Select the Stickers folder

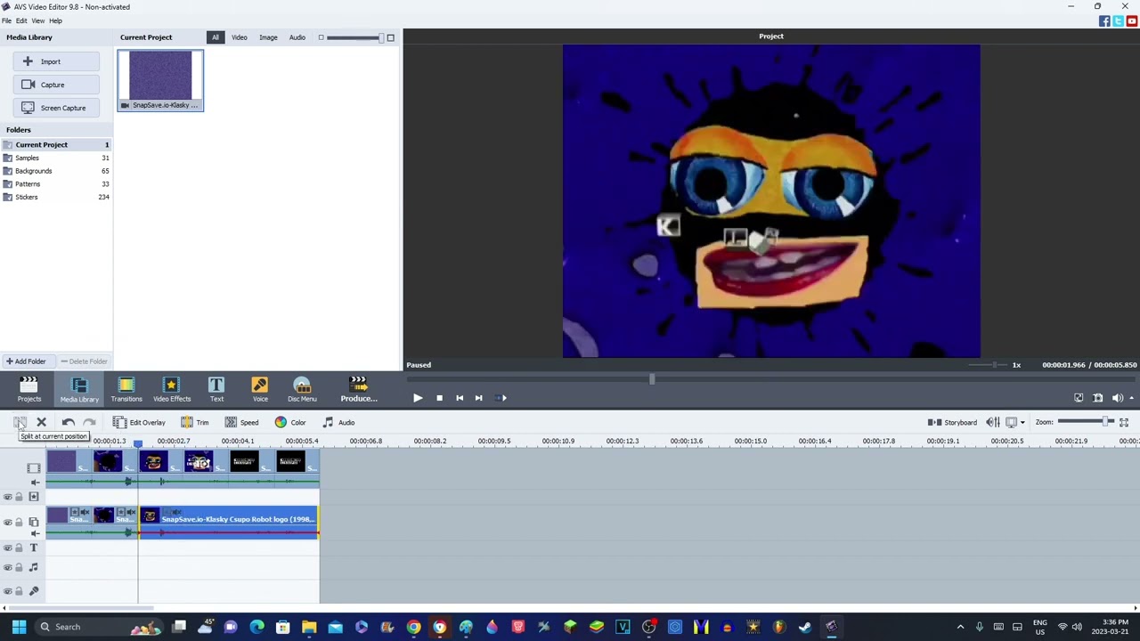(56, 197)
